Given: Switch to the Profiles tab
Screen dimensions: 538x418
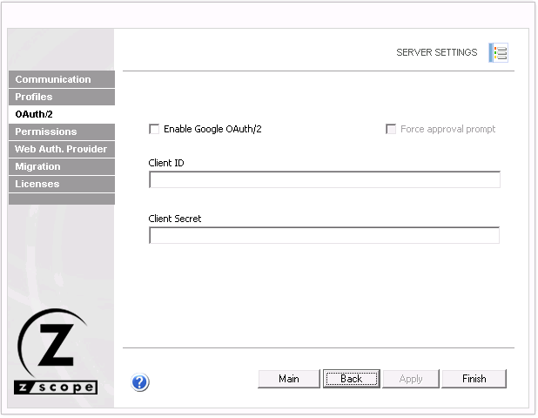Looking at the screenshot, I should tap(61, 97).
